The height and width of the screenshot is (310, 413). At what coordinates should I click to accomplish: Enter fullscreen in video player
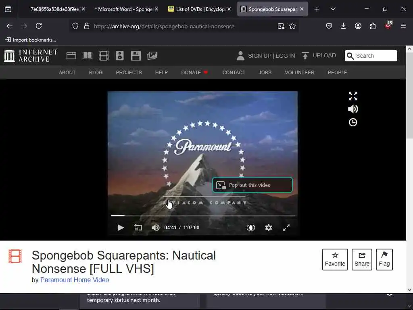coord(286,228)
